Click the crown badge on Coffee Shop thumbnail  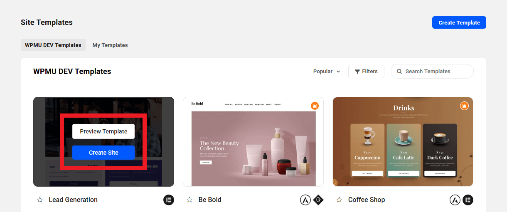point(464,106)
